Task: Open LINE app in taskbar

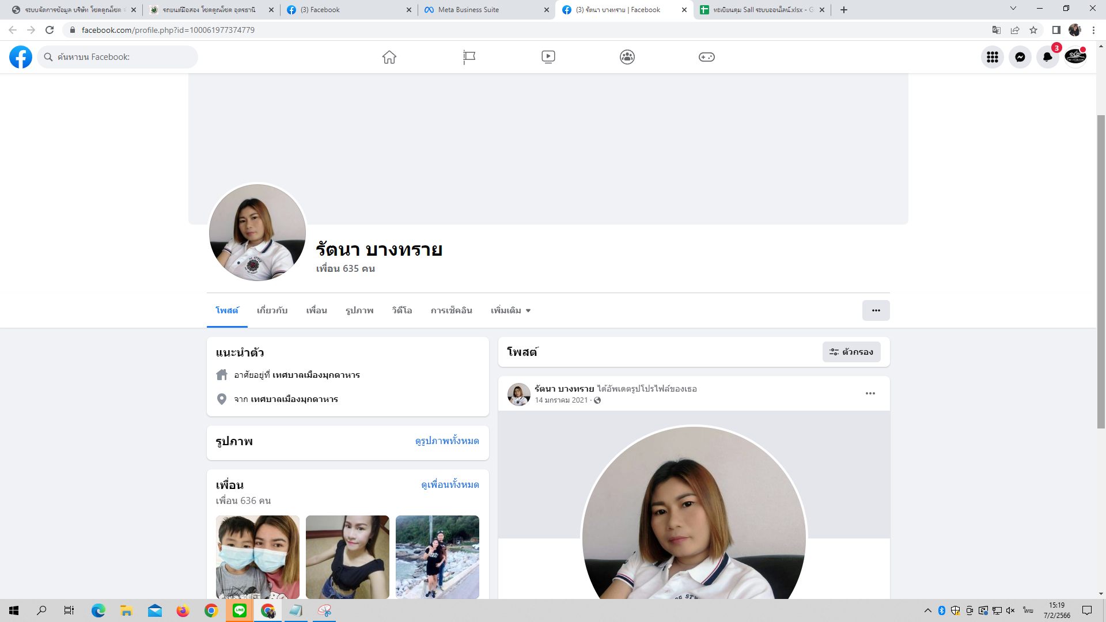Action: [x=240, y=610]
